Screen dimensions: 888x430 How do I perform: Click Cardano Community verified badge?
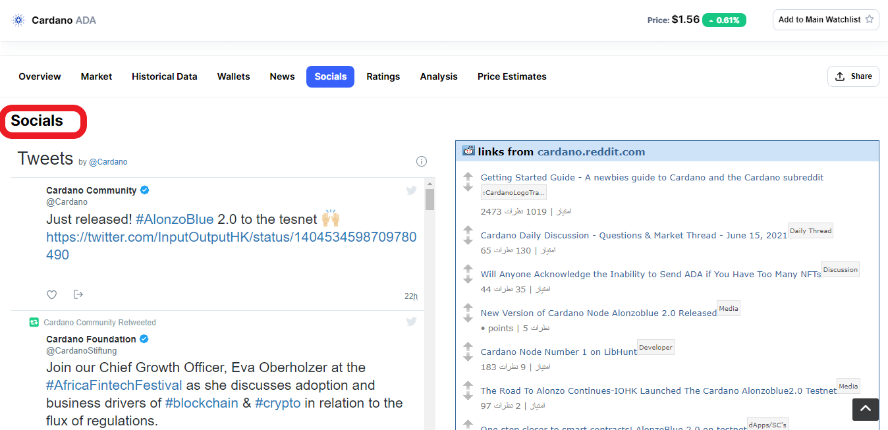point(145,190)
